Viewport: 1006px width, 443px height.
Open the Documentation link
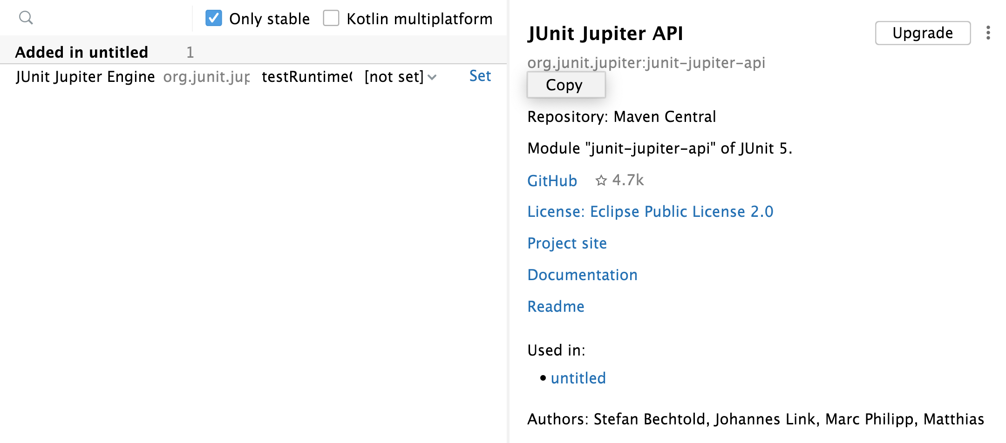[582, 275]
